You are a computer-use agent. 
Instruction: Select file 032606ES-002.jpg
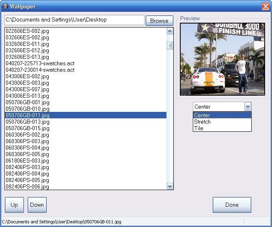(86, 38)
